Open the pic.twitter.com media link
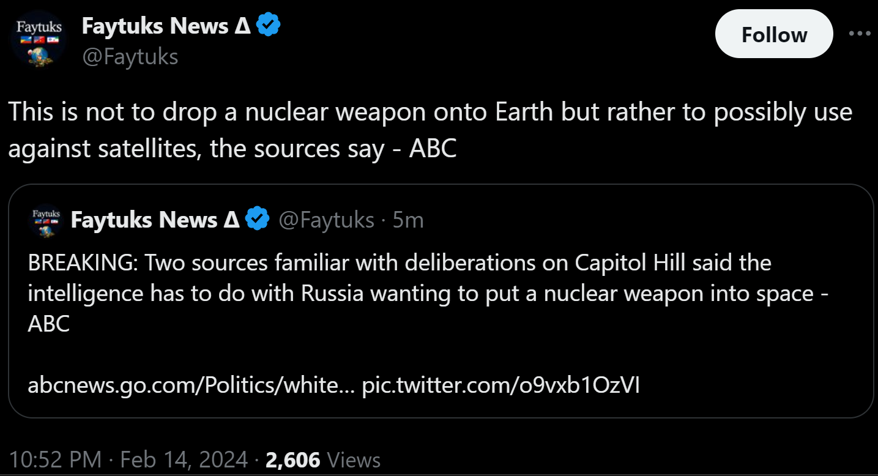Image resolution: width=878 pixels, height=476 pixels. (501, 385)
